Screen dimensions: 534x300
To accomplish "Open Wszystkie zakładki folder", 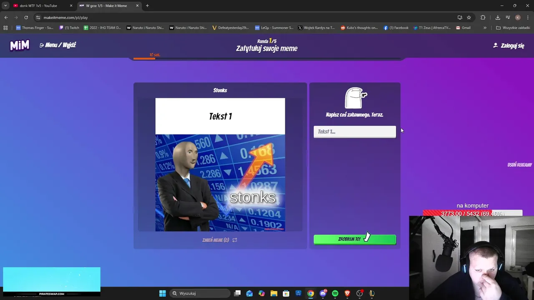I will point(513,28).
